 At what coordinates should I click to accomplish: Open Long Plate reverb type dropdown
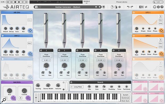click(x=77, y=87)
